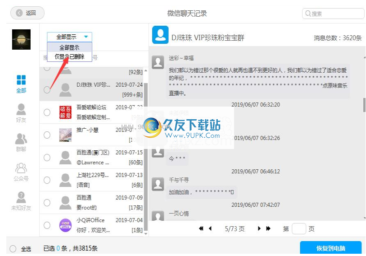Click the 百胜通(厦门区) grey avatar
Screen dimensions: 366x256
[66, 158]
